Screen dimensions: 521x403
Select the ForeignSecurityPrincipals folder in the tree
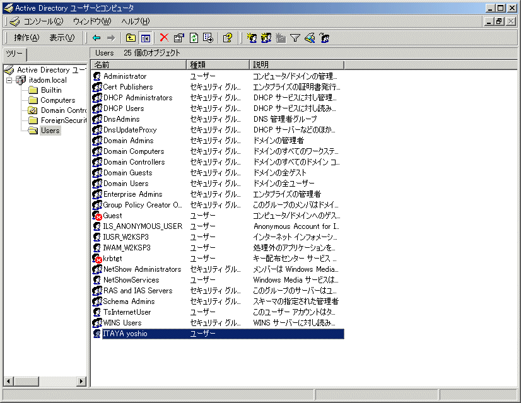pyautogui.click(x=64, y=120)
